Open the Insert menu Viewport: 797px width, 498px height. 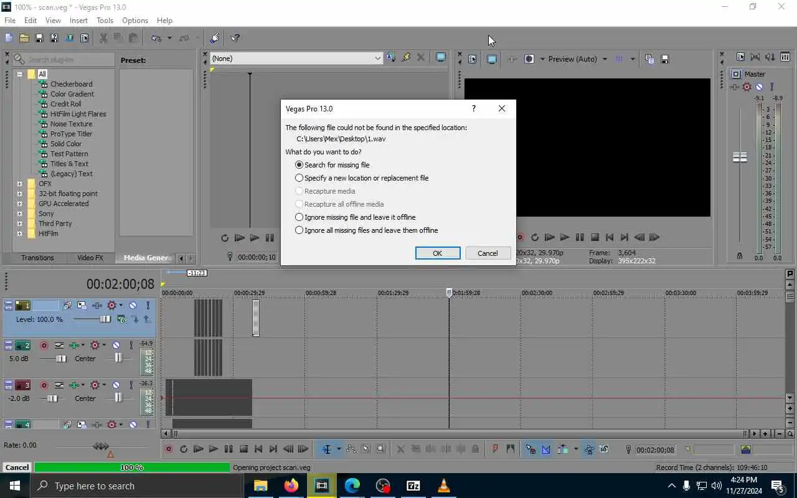pyautogui.click(x=78, y=21)
